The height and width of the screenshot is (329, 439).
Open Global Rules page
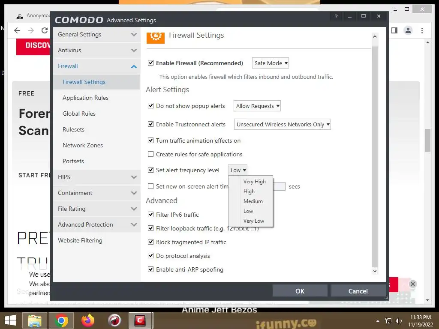96,114
